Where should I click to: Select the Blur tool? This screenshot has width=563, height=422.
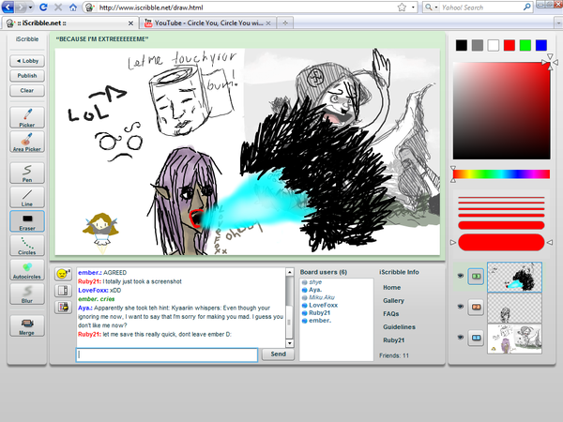point(27,294)
